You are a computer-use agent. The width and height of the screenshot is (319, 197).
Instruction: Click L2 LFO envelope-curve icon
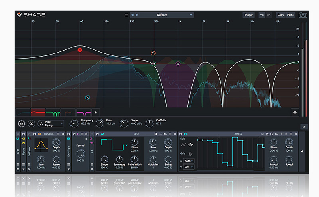click(x=165, y=134)
